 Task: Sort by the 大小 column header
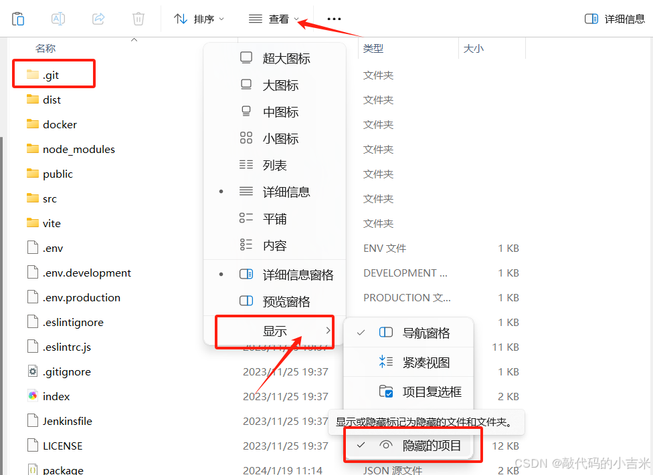pyautogui.click(x=474, y=49)
